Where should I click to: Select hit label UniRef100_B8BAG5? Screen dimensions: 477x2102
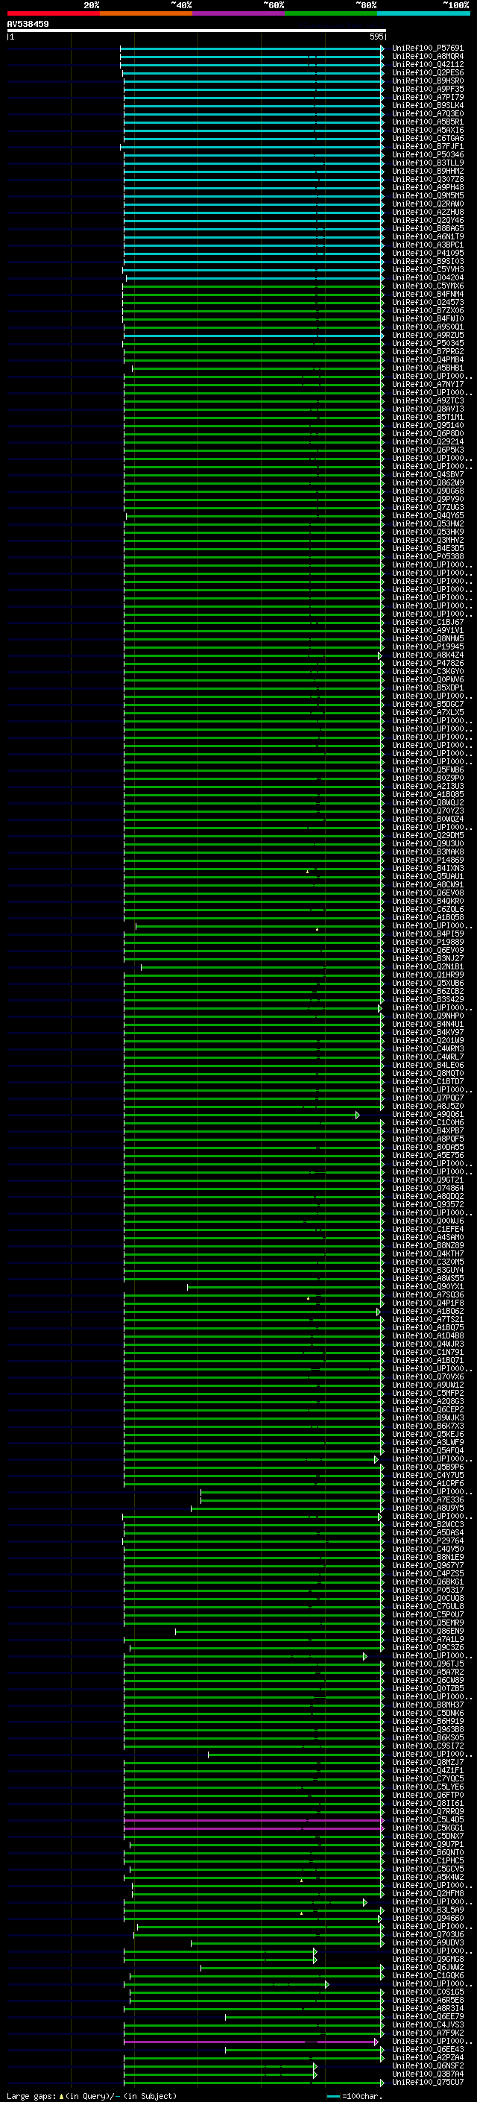coord(427,228)
